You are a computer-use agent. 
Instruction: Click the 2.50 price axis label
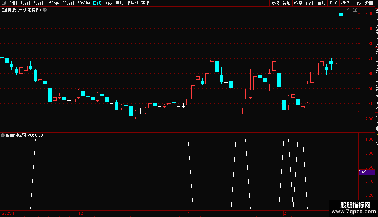click(x=369, y=89)
